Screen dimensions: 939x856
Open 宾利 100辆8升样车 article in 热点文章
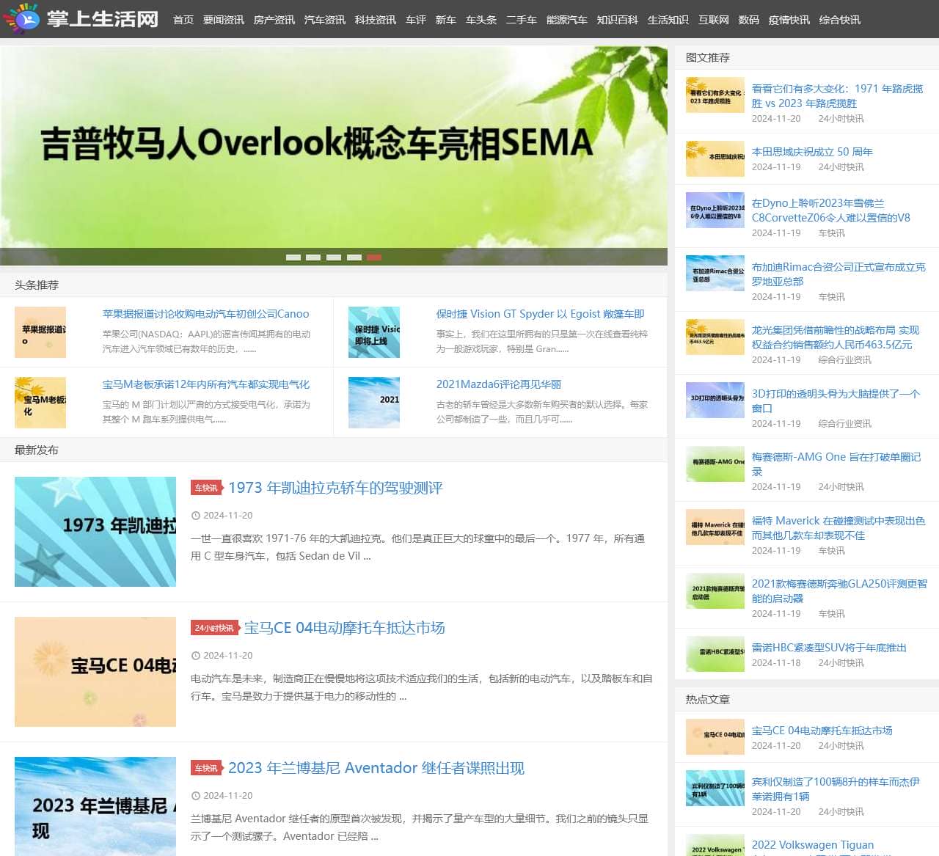(x=836, y=789)
